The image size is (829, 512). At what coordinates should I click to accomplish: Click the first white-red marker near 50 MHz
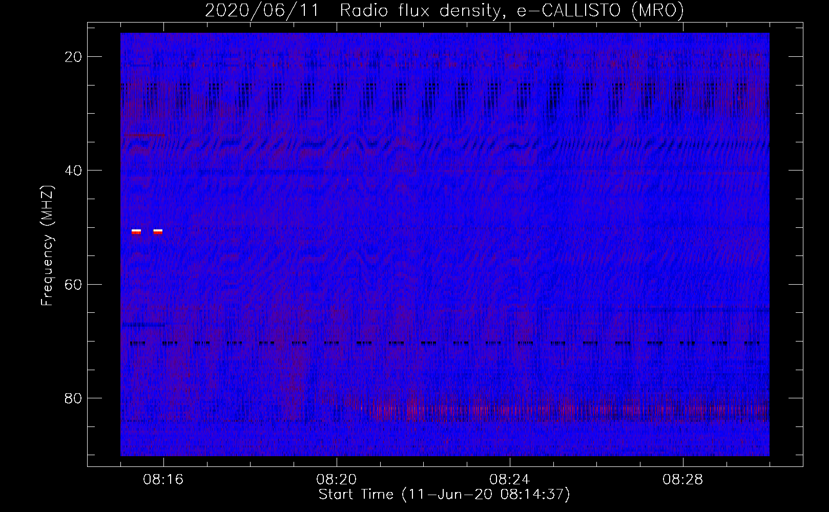(x=136, y=232)
